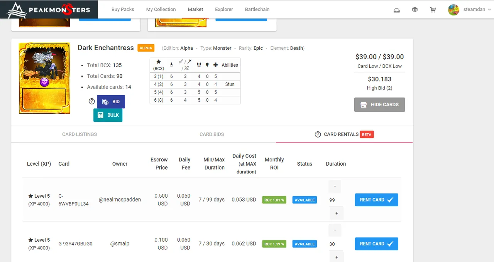
Task: Open owner @smalp profile
Action: pyautogui.click(x=120, y=244)
